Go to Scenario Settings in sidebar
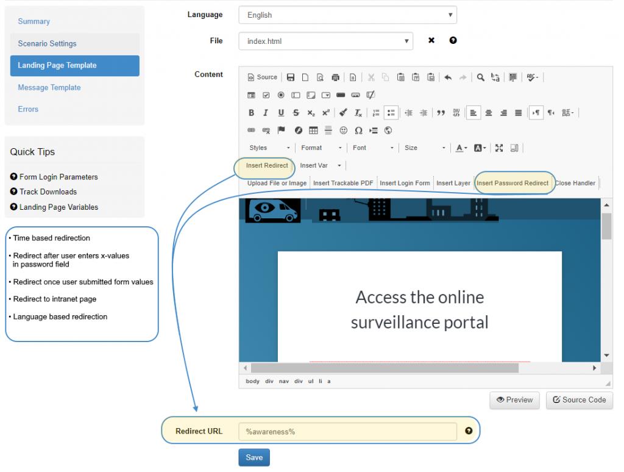 [x=47, y=43]
